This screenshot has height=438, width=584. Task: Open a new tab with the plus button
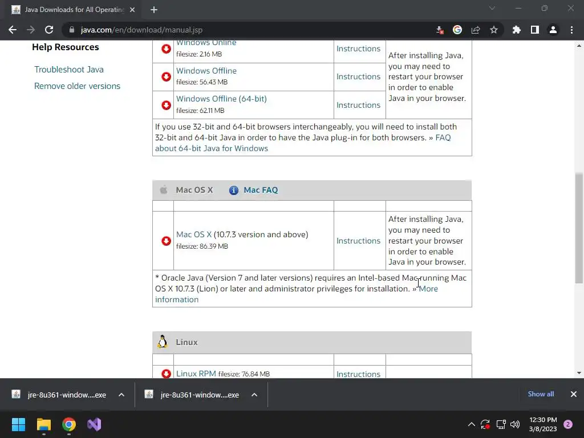click(x=154, y=10)
